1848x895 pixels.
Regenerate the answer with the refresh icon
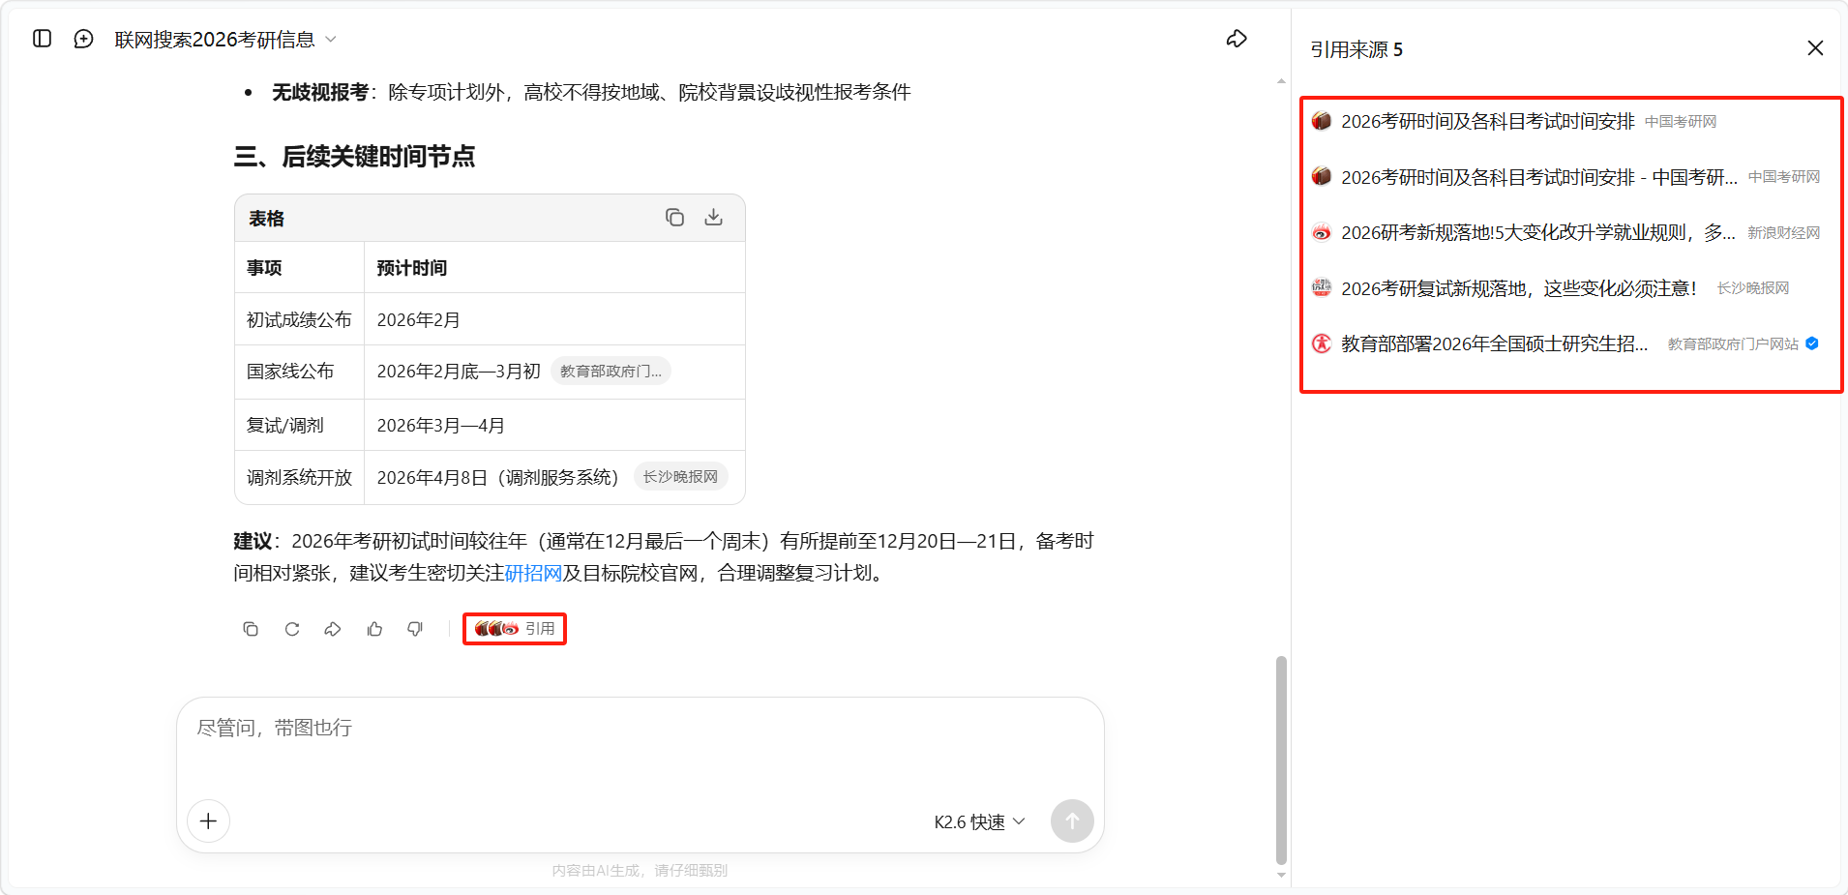(x=292, y=629)
